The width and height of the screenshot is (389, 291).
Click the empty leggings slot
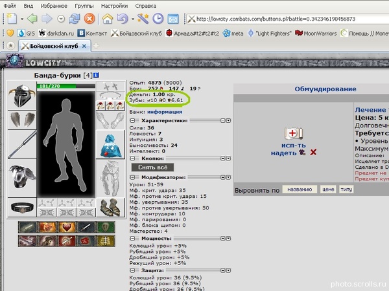point(111,178)
